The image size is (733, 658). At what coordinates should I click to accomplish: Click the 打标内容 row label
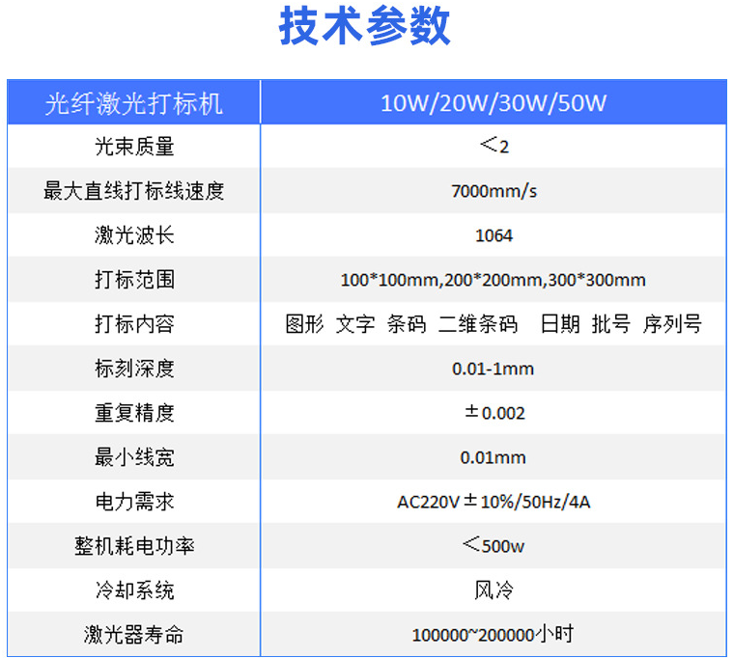click(x=134, y=324)
